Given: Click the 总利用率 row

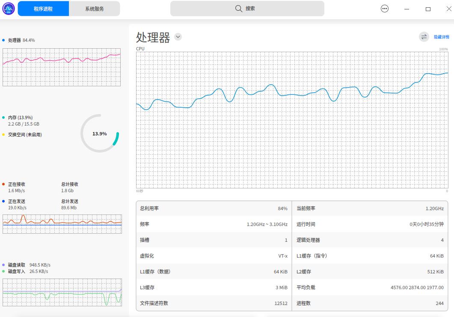Looking at the screenshot, I should pyautogui.click(x=214, y=208).
